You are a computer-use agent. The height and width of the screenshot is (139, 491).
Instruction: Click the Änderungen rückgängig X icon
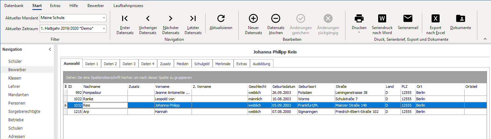pyautogui.click(x=328, y=18)
